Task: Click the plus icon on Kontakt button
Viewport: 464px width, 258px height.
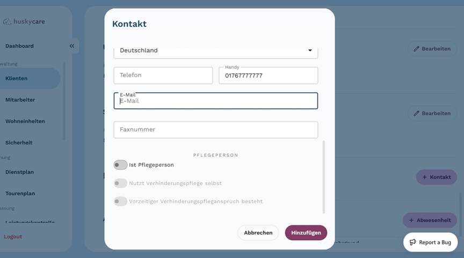Action: pos(425,177)
